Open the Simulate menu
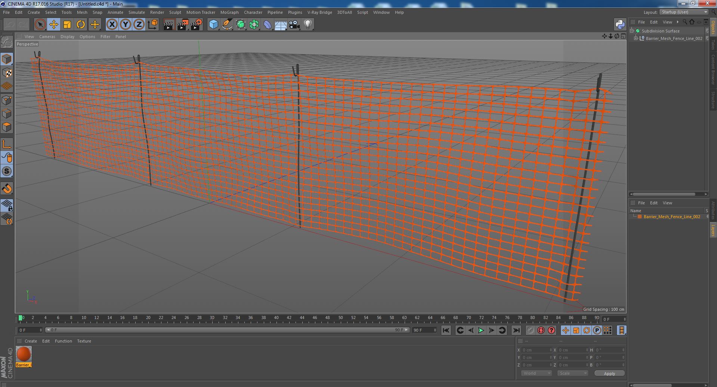This screenshot has width=717, height=387. 136,12
